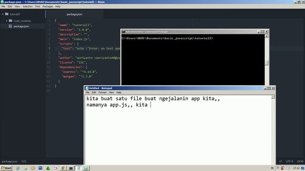This screenshot has height=171, width=305.
Task: Open the orange media player taskbar icon
Action: coord(33,168)
